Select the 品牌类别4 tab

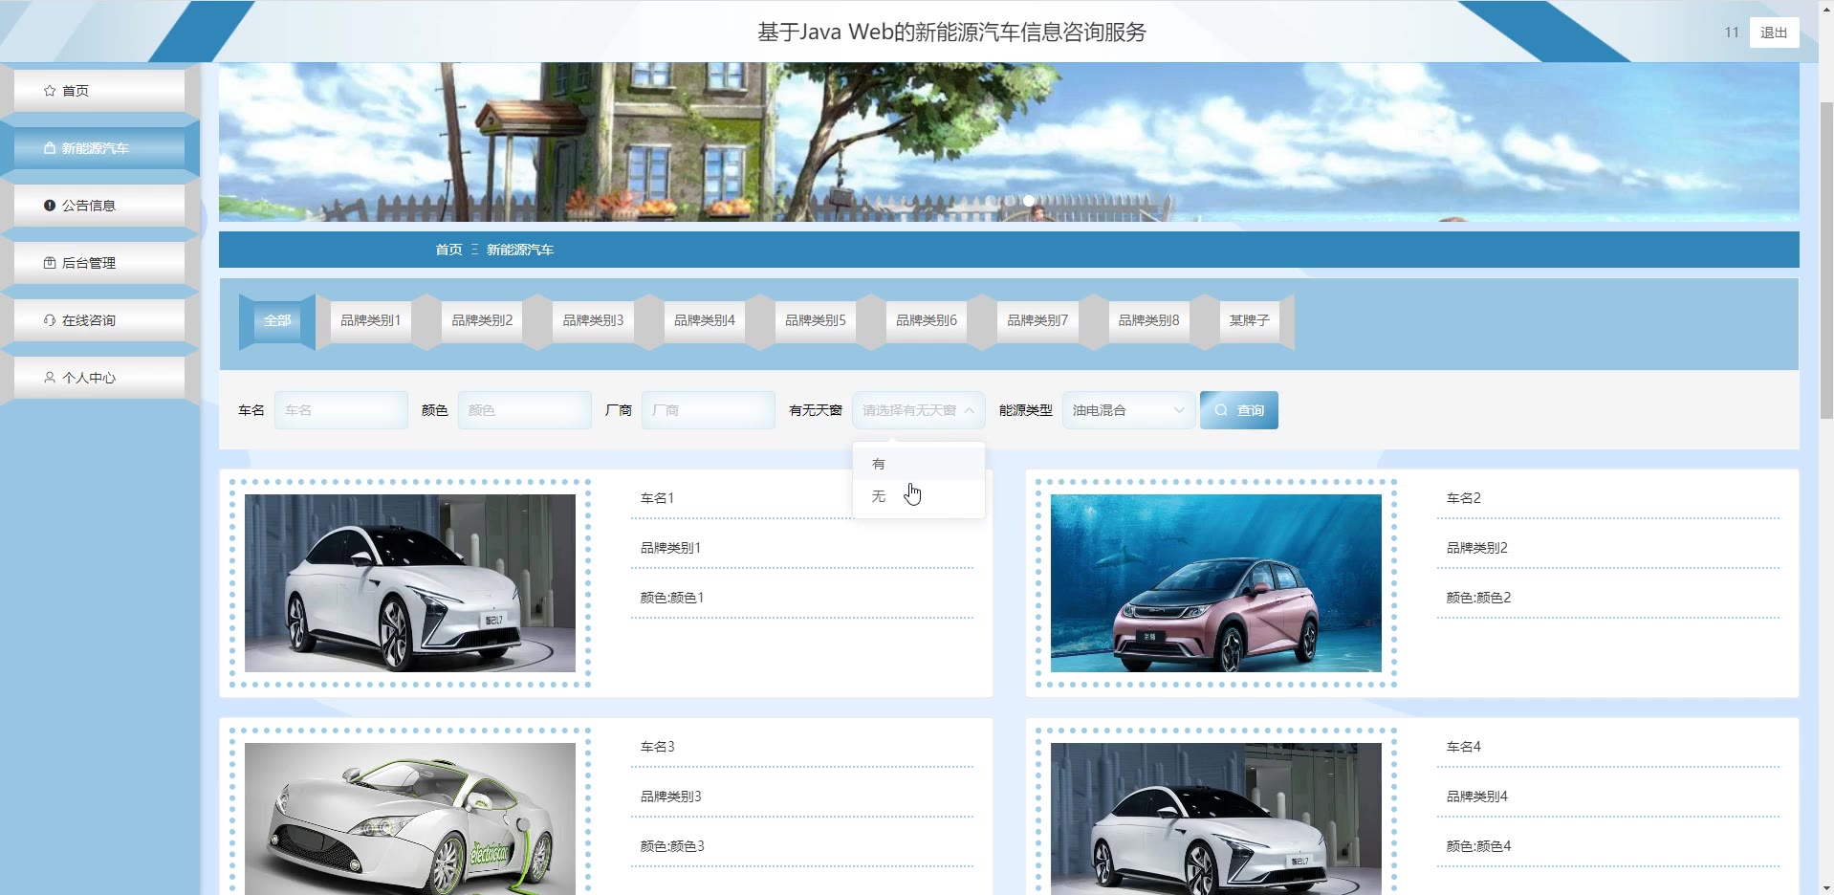pyautogui.click(x=704, y=320)
